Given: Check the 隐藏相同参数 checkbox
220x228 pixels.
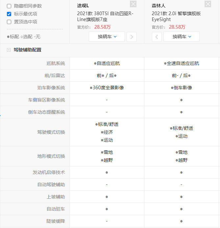Looking at the screenshot, I should [x=9, y=6].
